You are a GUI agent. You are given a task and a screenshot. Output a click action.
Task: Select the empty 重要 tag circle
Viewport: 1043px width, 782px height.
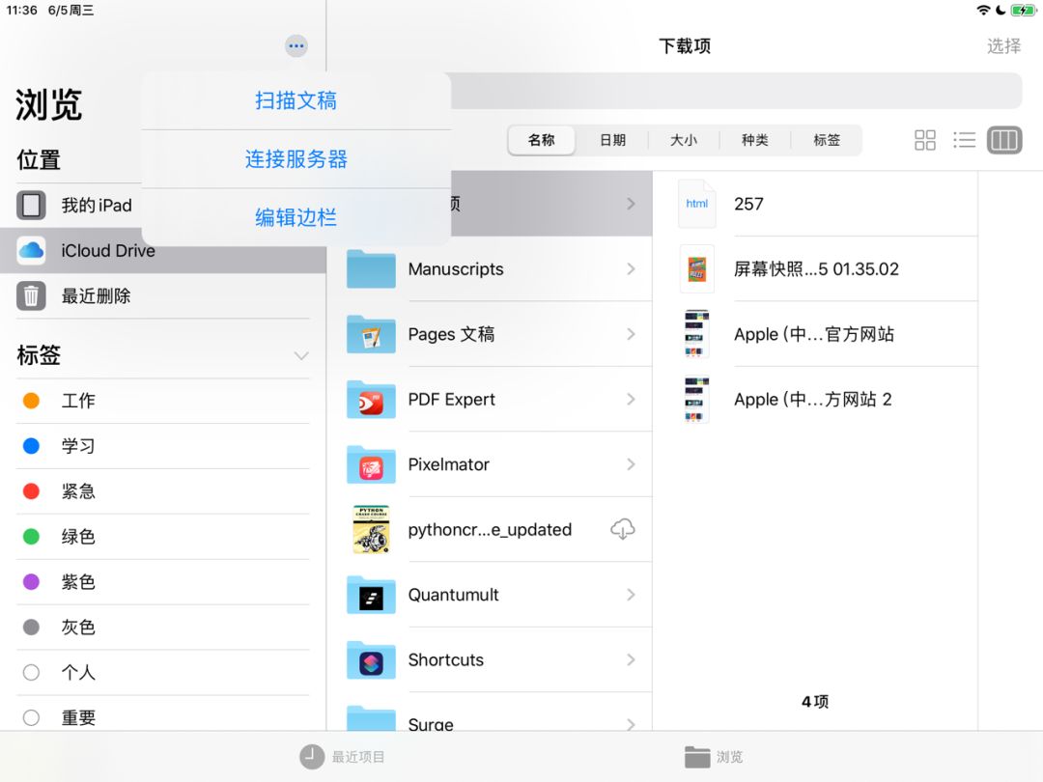click(x=31, y=717)
